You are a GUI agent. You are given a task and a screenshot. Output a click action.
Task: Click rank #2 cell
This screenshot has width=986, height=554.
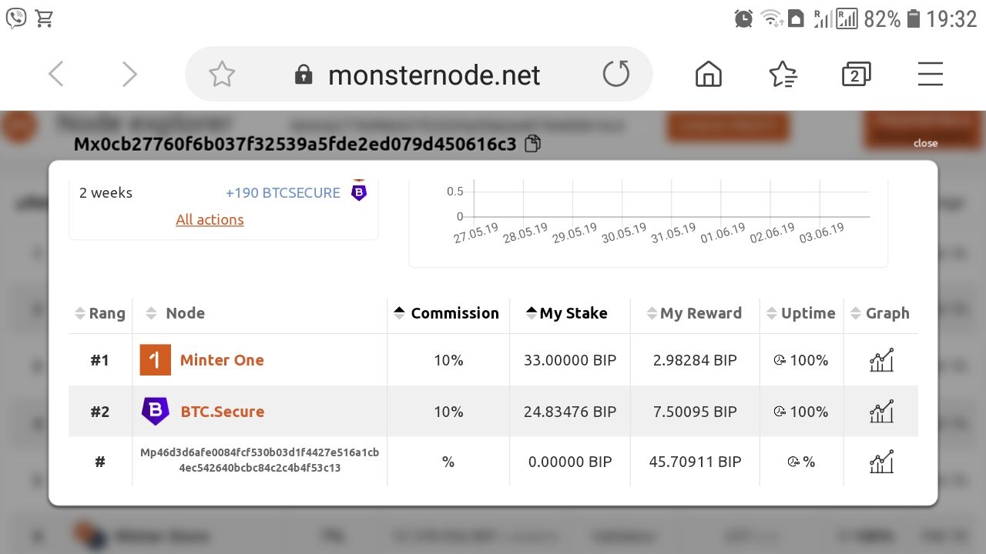pos(100,412)
